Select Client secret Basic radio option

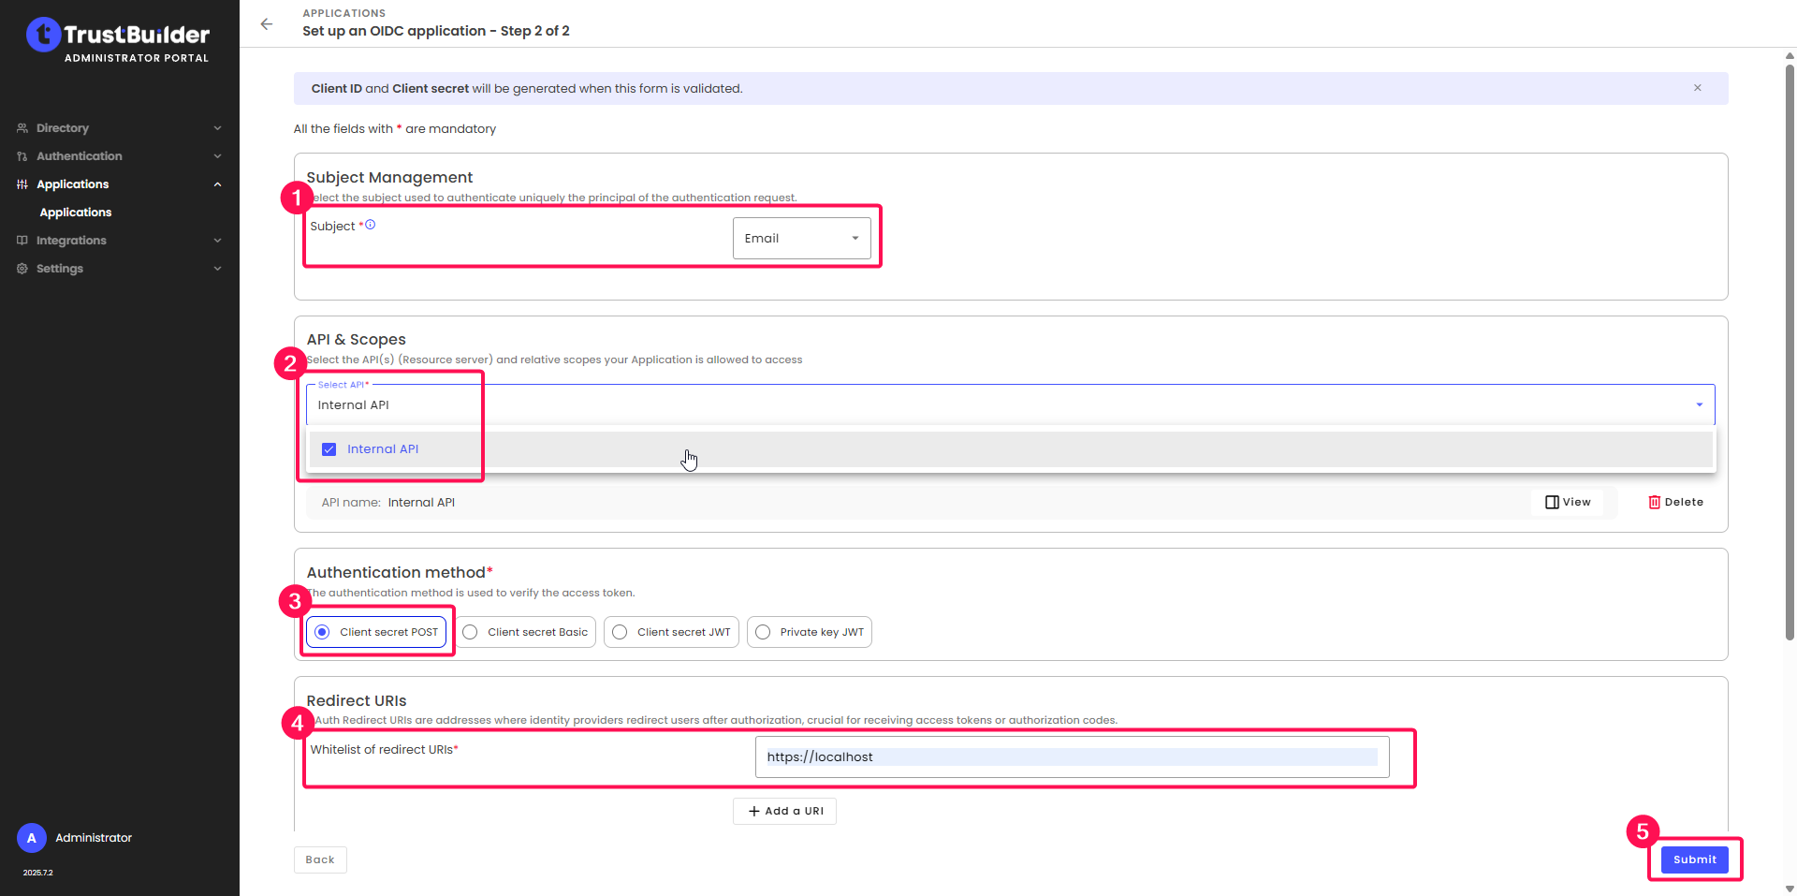coord(471,632)
